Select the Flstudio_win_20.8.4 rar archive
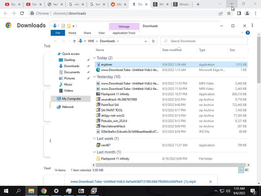Image resolution: width=261 pixels, height=196 pixels. click(171, 121)
